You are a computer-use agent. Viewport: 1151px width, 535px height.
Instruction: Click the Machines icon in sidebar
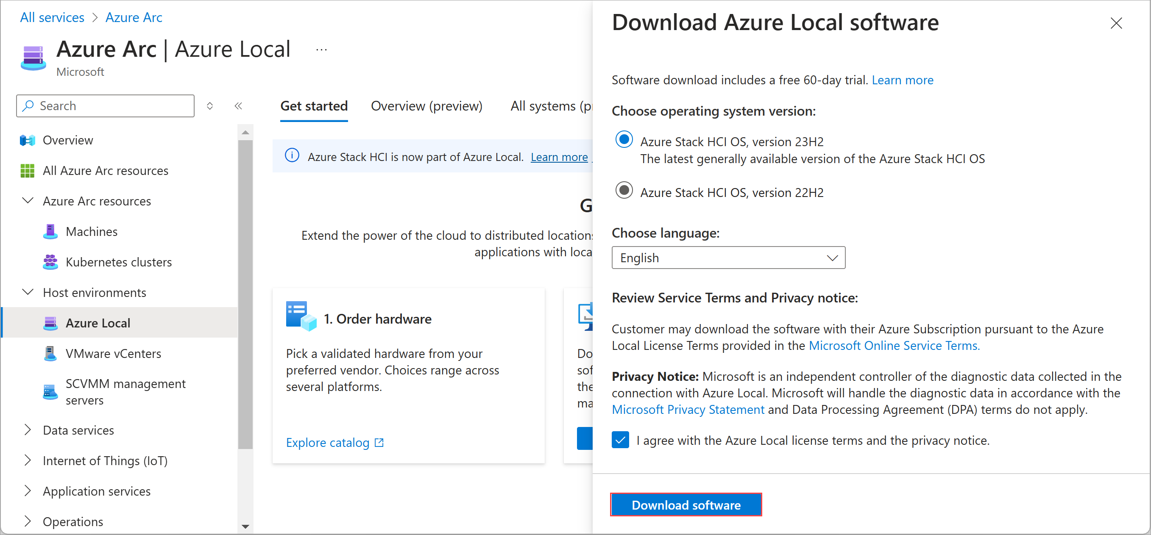click(50, 231)
